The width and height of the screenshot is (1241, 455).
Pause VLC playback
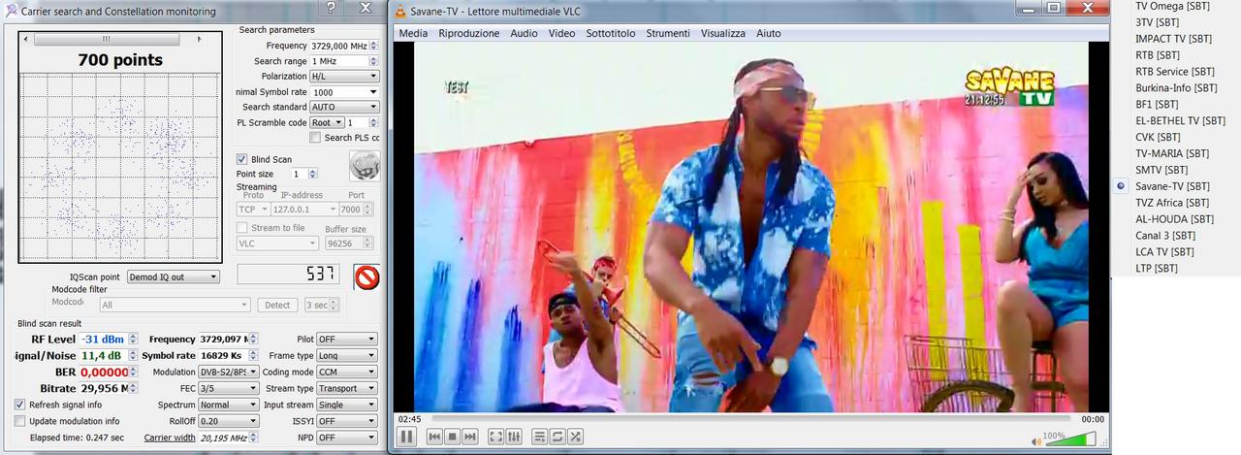[406, 437]
